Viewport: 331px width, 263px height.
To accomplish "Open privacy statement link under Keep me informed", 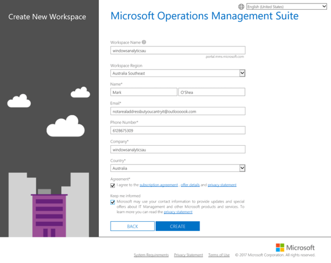I will point(178,212).
